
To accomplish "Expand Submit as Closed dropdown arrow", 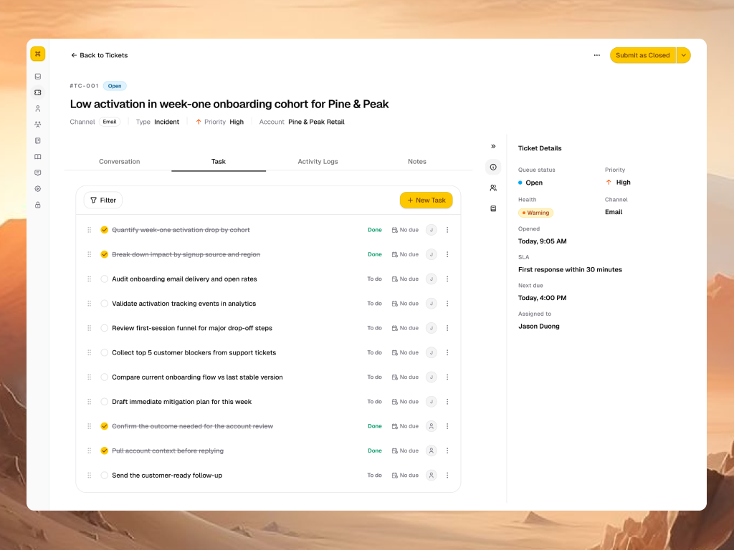I will tap(684, 55).
